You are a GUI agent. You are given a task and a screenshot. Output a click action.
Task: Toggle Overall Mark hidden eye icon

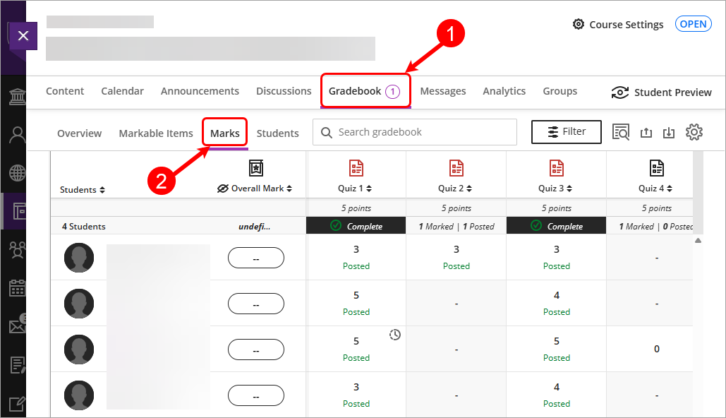(x=223, y=189)
